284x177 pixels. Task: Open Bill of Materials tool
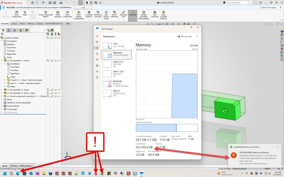[x=114, y=14]
